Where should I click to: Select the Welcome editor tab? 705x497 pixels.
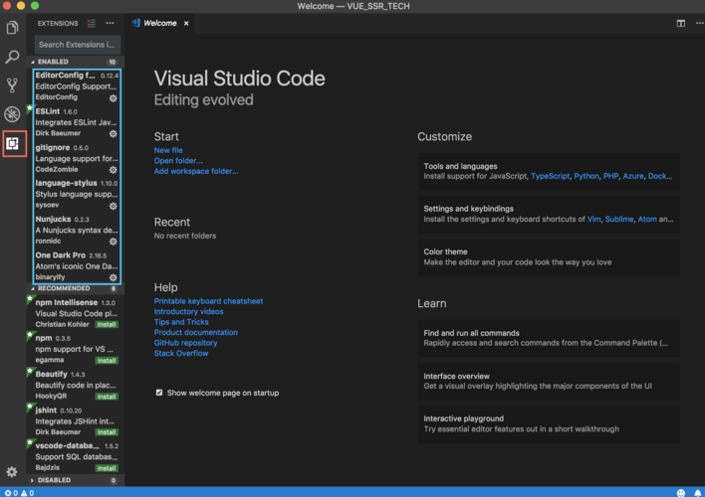point(159,23)
